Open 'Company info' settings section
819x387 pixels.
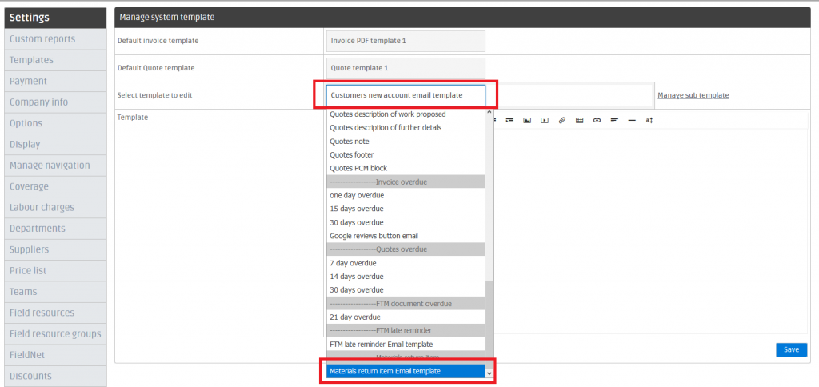tap(55, 102)
